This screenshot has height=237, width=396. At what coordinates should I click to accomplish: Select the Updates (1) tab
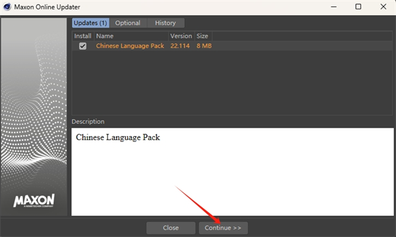(x=90, y=23)
